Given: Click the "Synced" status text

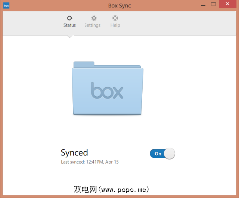Looking at the screenshot, I should [x=74, y=153].
